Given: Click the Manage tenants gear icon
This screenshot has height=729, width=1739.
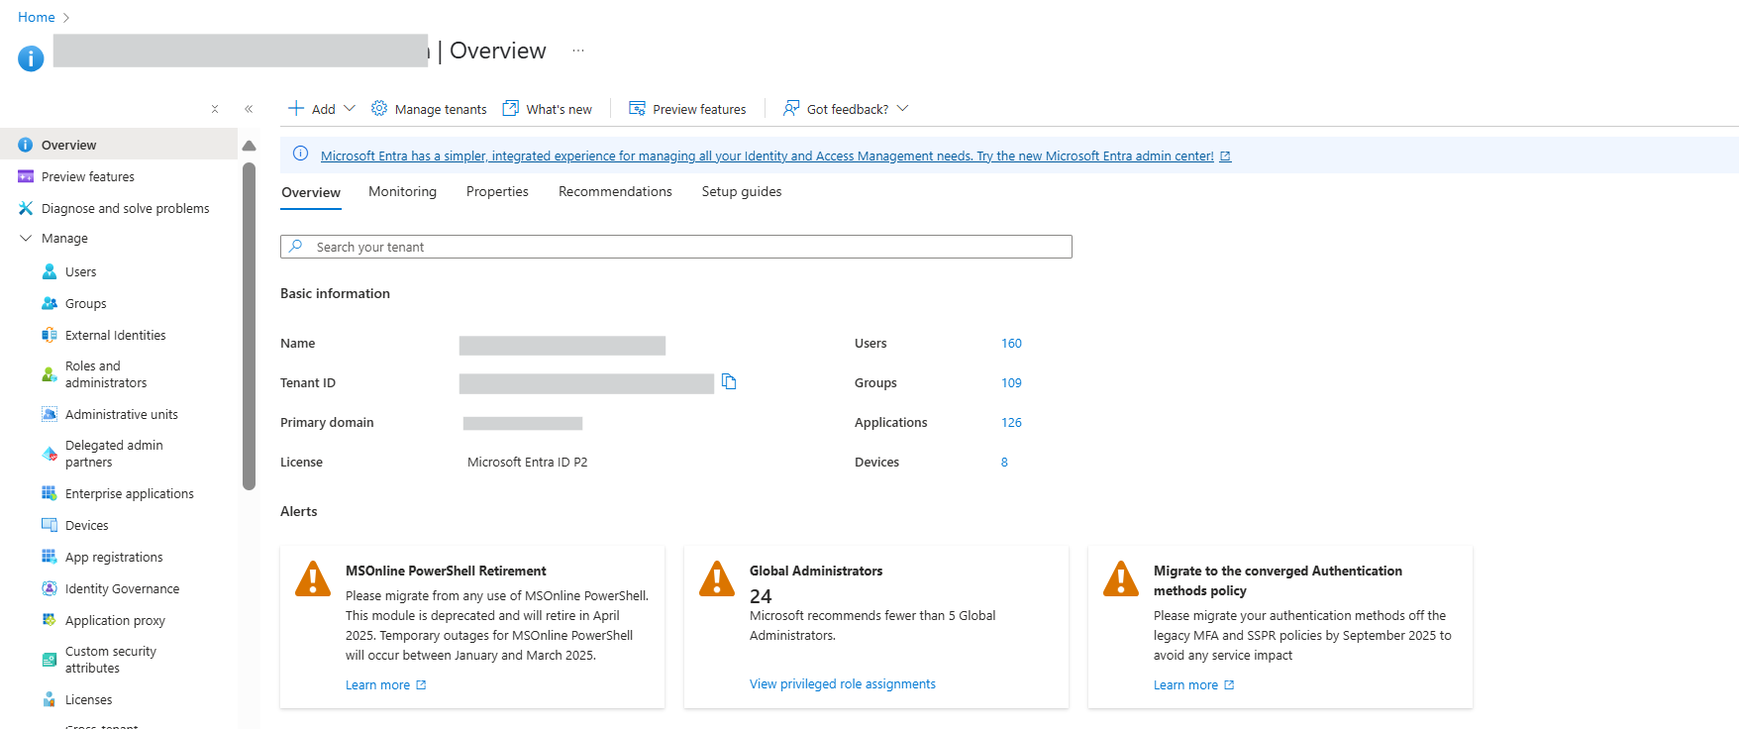Looking at the screenshot, I should pyautogui.click(x=379, y=108).
